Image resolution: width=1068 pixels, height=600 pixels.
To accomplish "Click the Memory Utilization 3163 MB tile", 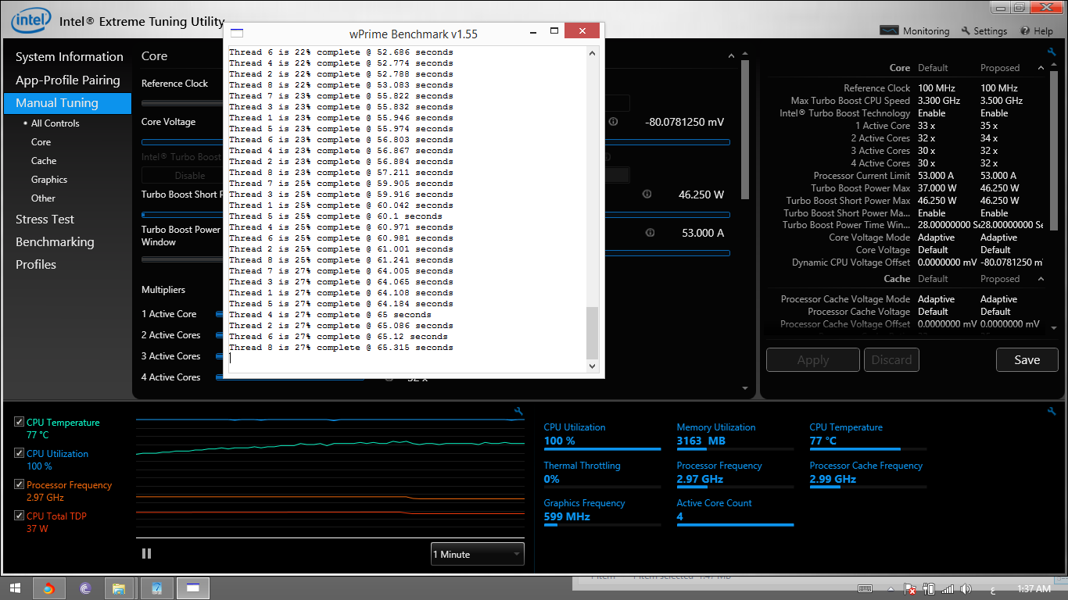I will 735,434.
